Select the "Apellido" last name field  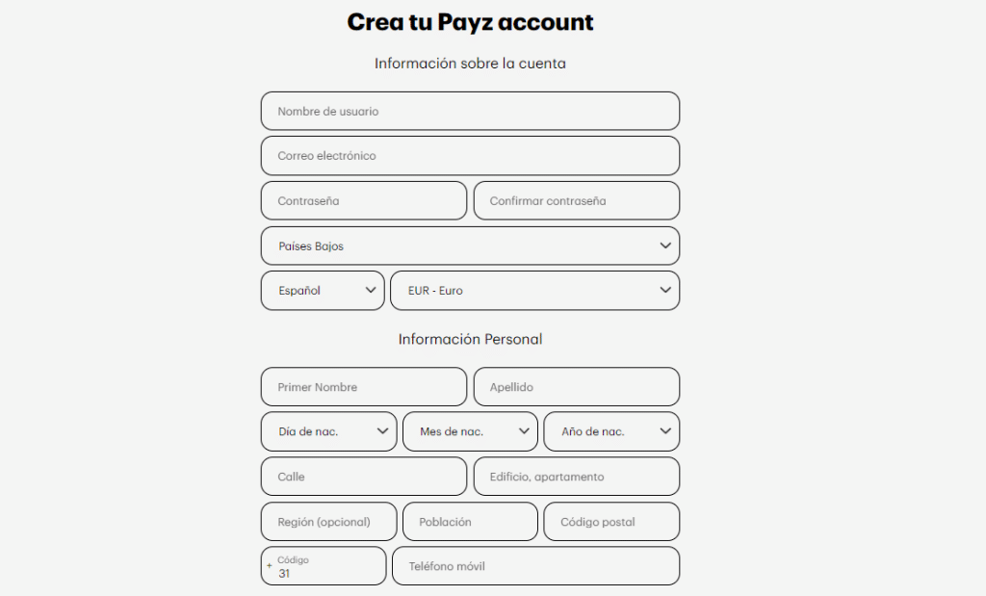[576, 386]
